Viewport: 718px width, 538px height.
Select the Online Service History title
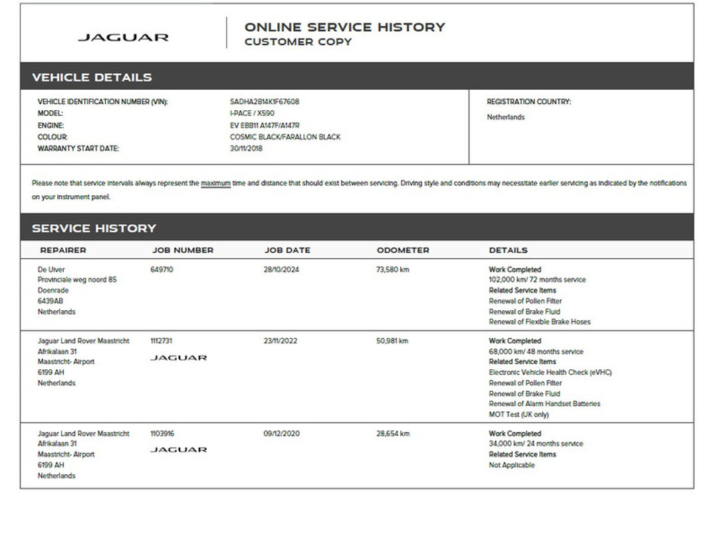pyautogui.click(x=345, y=27)
